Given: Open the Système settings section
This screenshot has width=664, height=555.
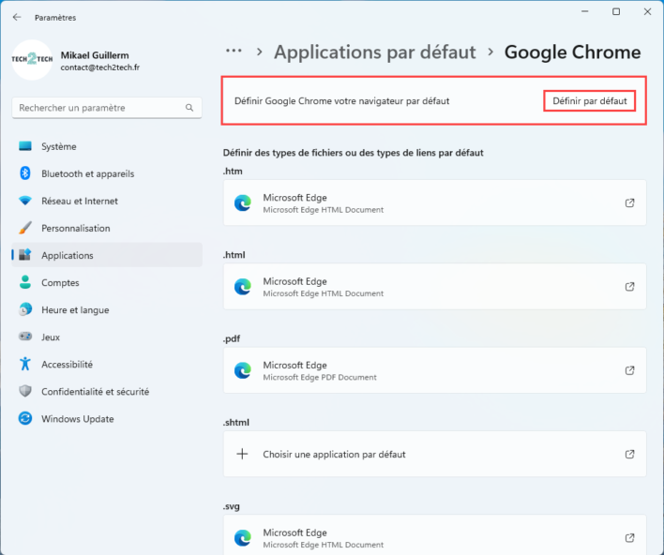Looking at the screenshot, I should click(x=59, y=146).
